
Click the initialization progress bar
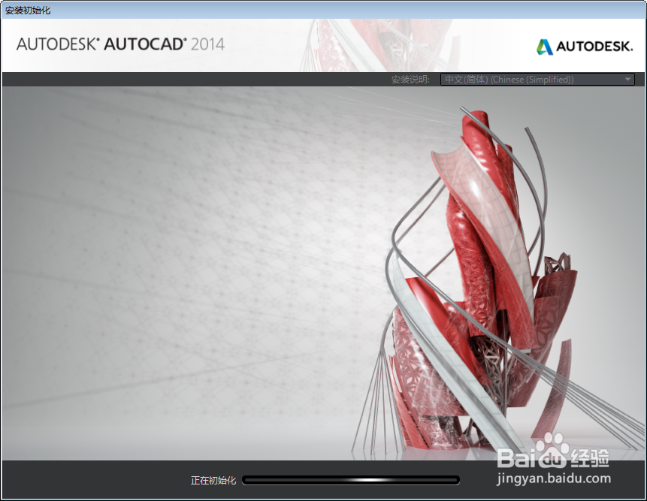[351, 480]
